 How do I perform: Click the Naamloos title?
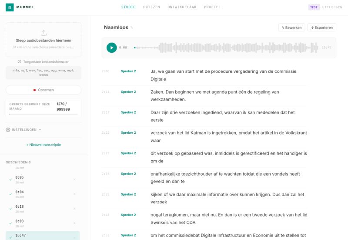pos(116,27)
